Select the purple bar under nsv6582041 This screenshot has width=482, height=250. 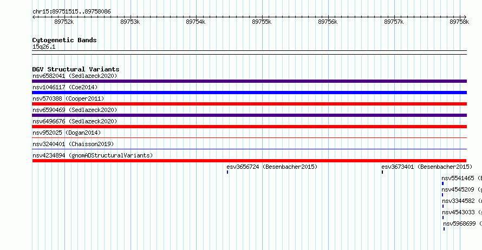[x=249, y=81]
